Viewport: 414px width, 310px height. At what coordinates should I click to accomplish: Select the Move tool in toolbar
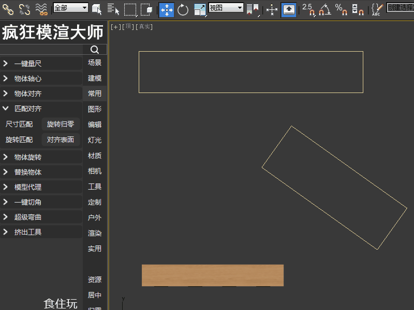click(167, 10)
